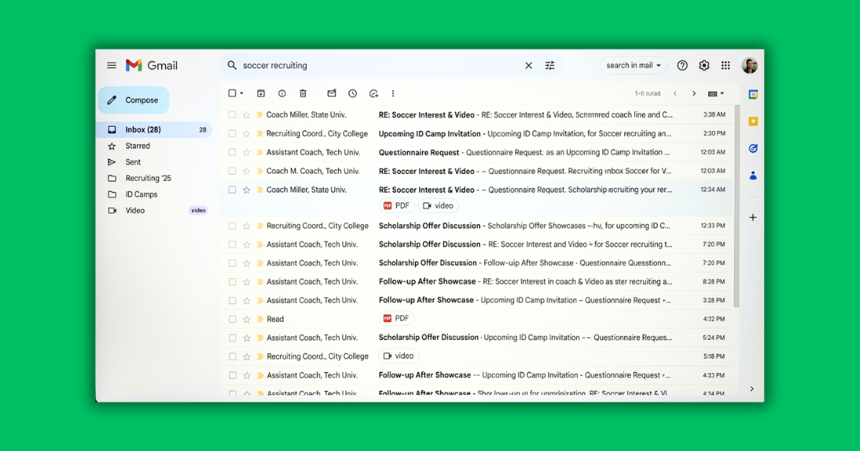Select checkbox of the 12:33 PM email

pos(231,225)
